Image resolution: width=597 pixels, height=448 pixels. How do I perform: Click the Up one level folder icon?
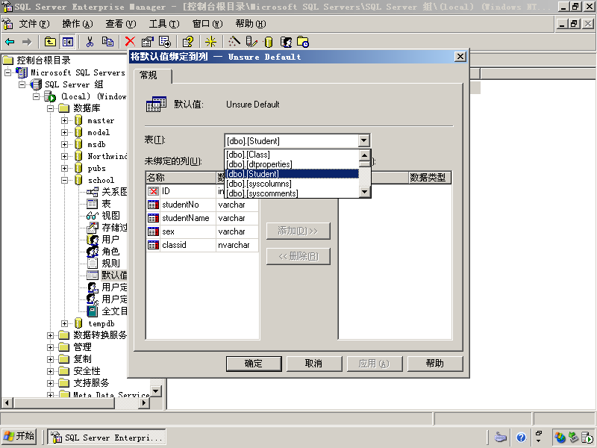click(50, 42)
